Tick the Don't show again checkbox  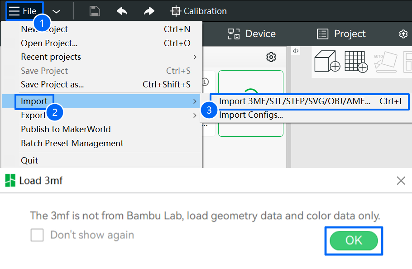click(37, 235)
